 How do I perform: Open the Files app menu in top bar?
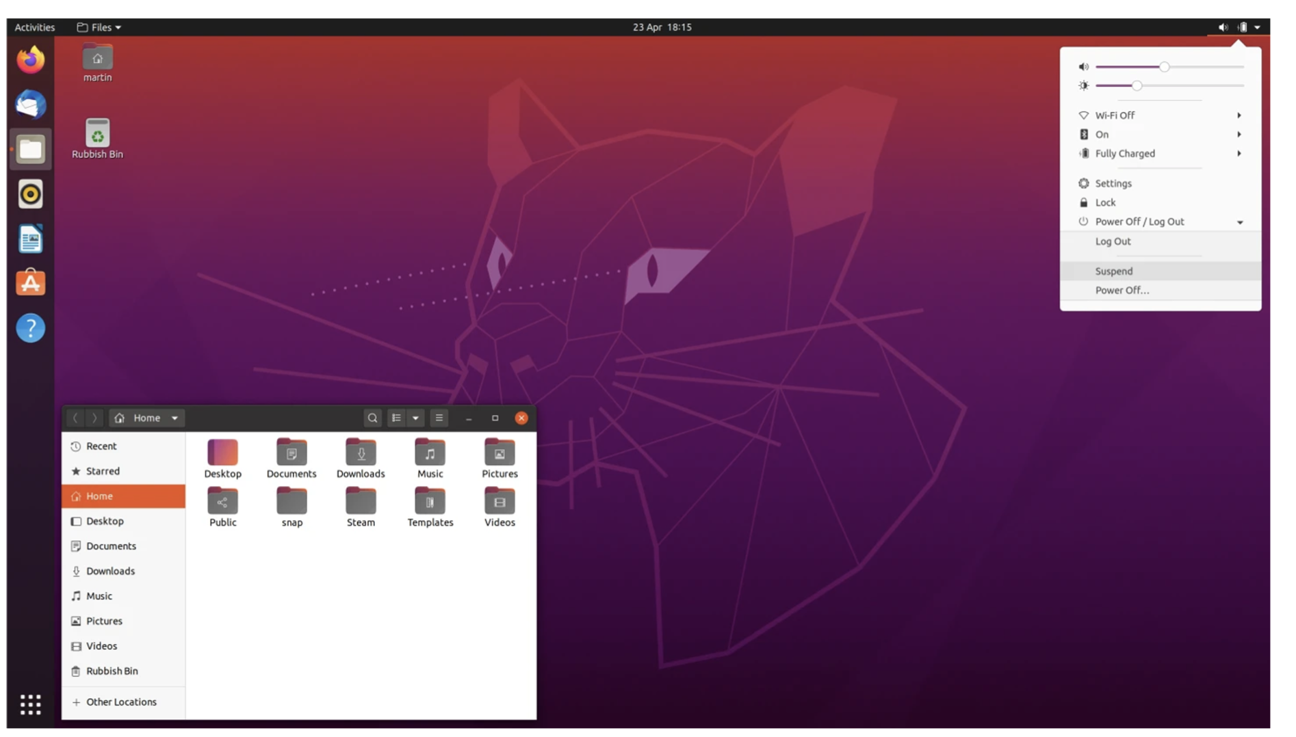click(99, 27)
